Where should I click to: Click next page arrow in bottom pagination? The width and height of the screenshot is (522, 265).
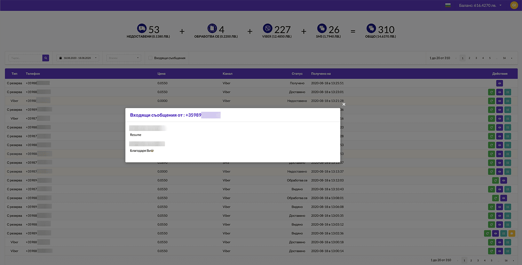pyautogui.click(x=513, y=260)
